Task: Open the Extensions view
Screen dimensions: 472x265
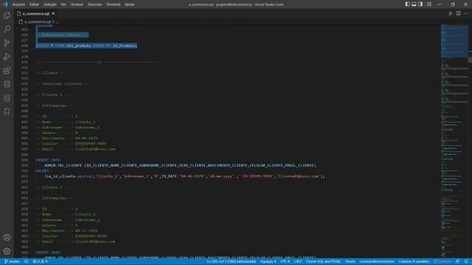Action: pyautogui.click(x=7, y=71)
